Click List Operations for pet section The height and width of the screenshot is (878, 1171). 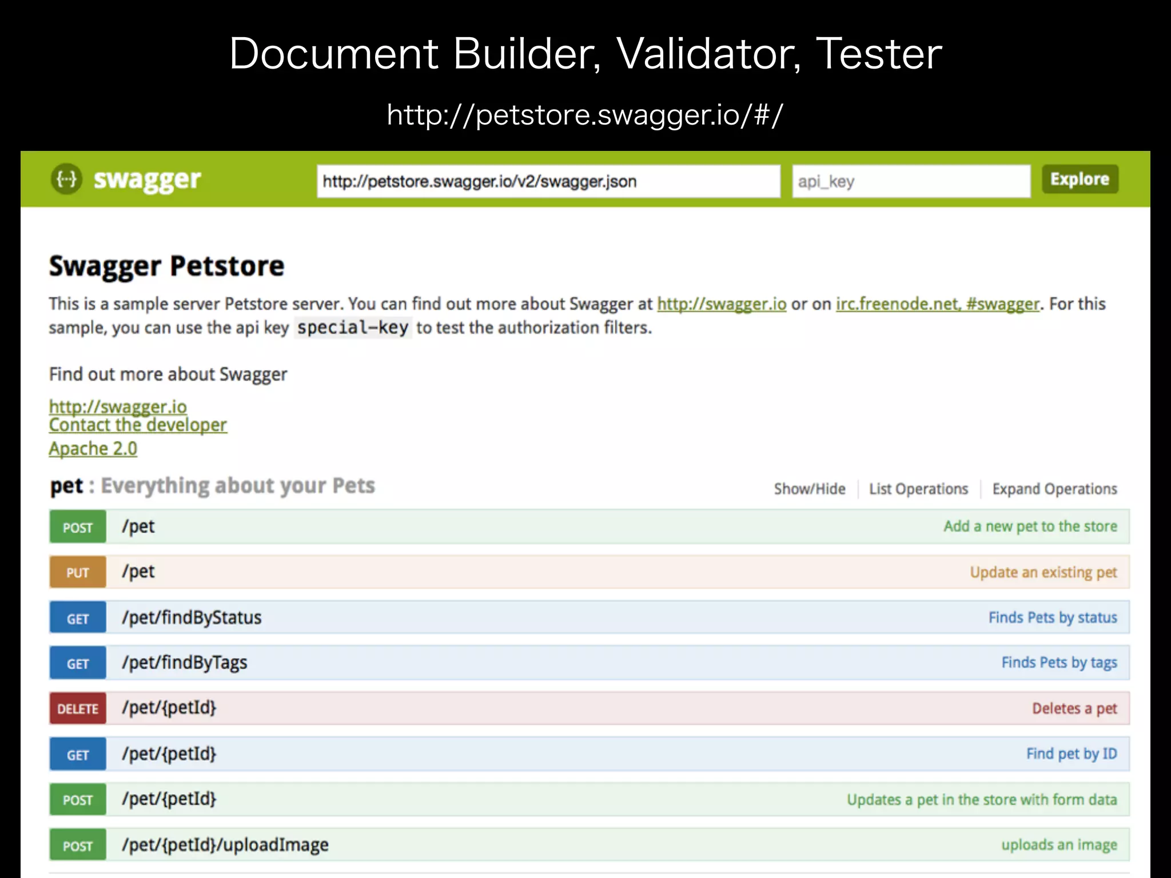pos(918,489)
